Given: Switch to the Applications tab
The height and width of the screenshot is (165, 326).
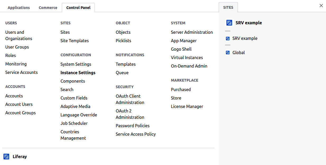Looking at the screenshot, I should 19,8.
